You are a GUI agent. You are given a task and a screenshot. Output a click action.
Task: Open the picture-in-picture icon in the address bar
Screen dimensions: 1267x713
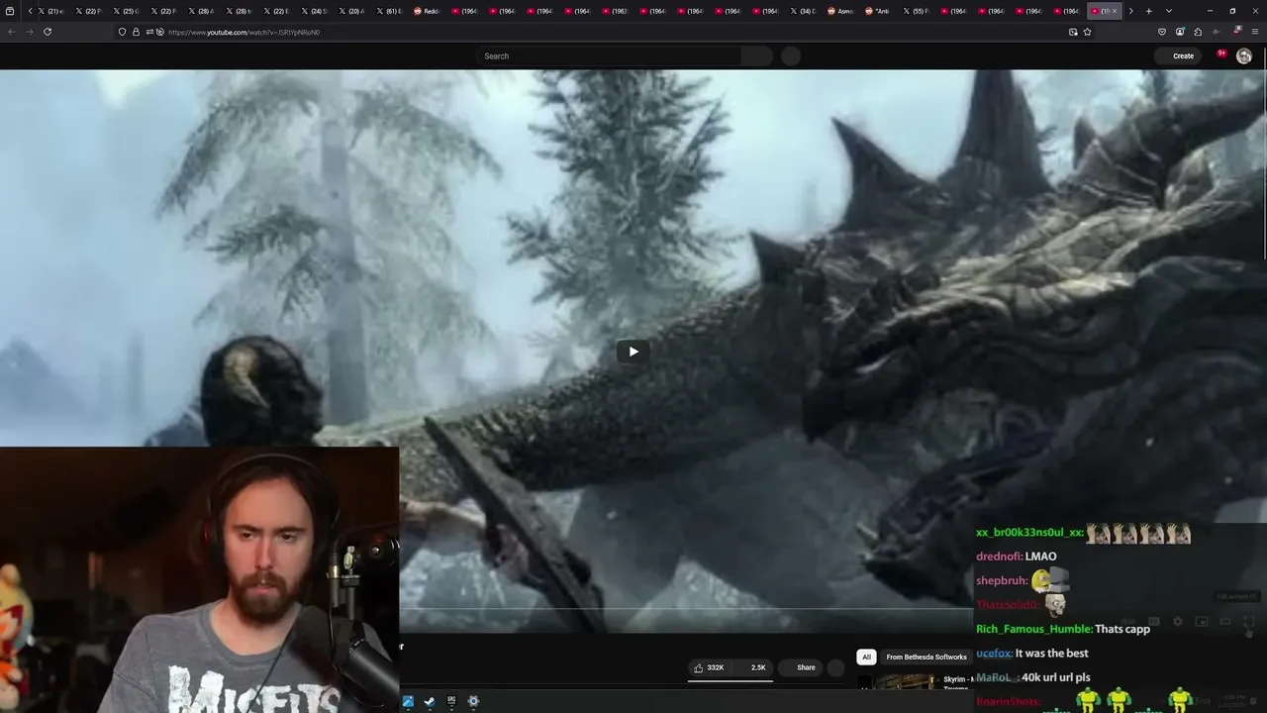[1073, 32]
